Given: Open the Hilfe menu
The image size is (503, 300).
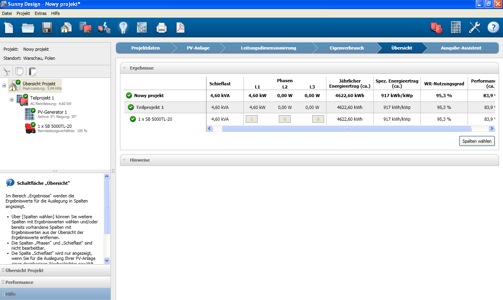Looking at the screenshot, I should coord(55,13).
